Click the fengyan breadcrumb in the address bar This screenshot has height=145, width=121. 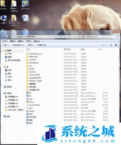point(20,37)
